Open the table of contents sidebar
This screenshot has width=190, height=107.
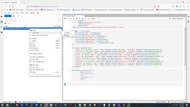tap(1, 27)
